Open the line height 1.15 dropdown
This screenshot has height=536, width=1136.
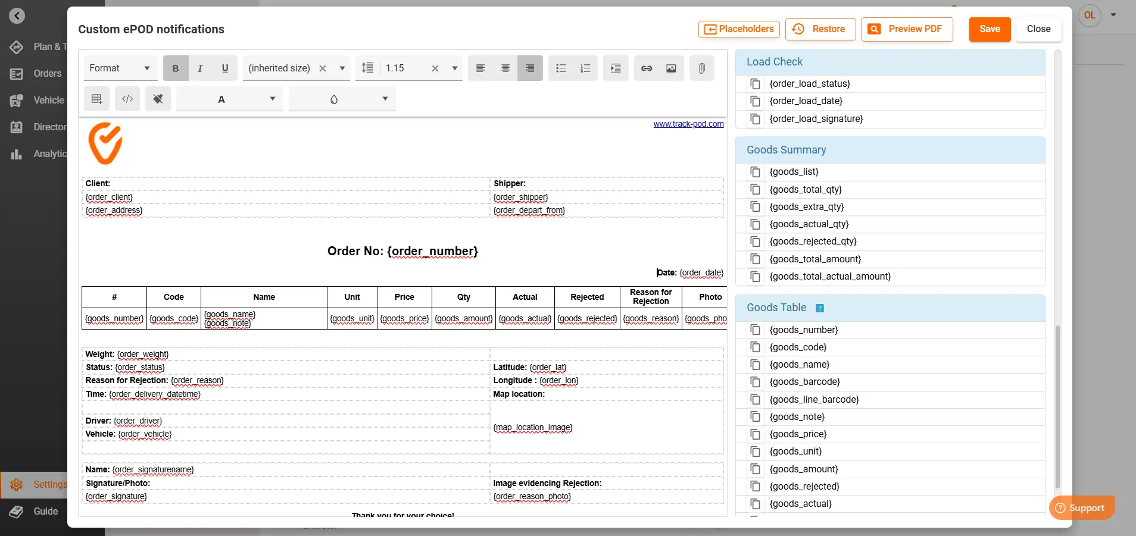[454, 68]
